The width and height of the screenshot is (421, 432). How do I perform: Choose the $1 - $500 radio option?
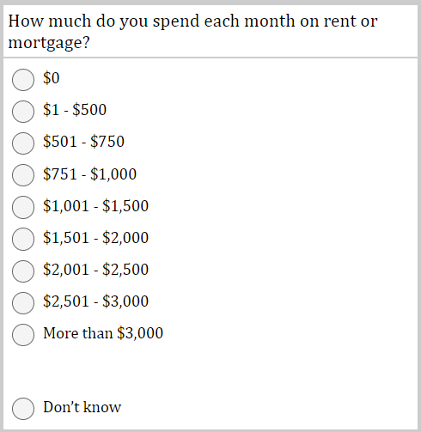pos(23,112)
